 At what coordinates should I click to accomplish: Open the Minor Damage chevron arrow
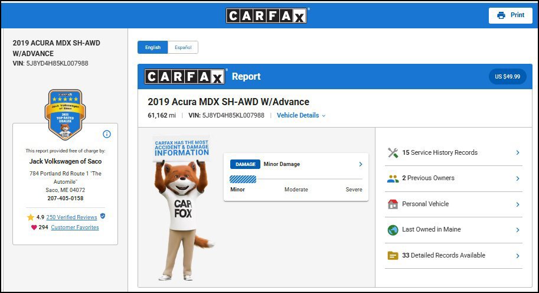361,164
